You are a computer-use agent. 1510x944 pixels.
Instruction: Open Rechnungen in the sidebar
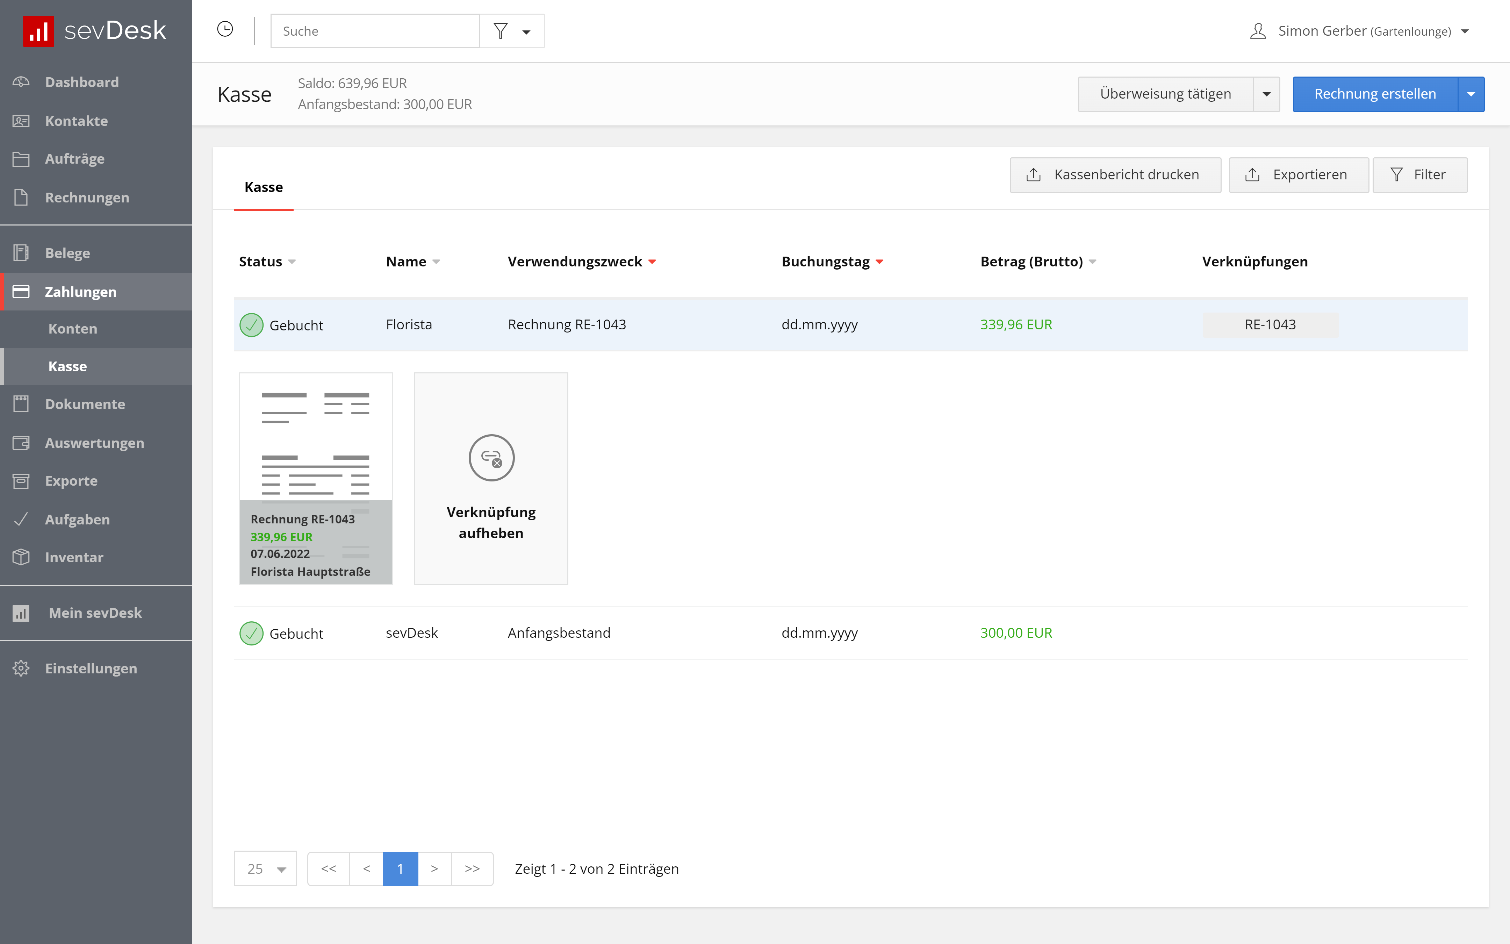pos(87,197)
